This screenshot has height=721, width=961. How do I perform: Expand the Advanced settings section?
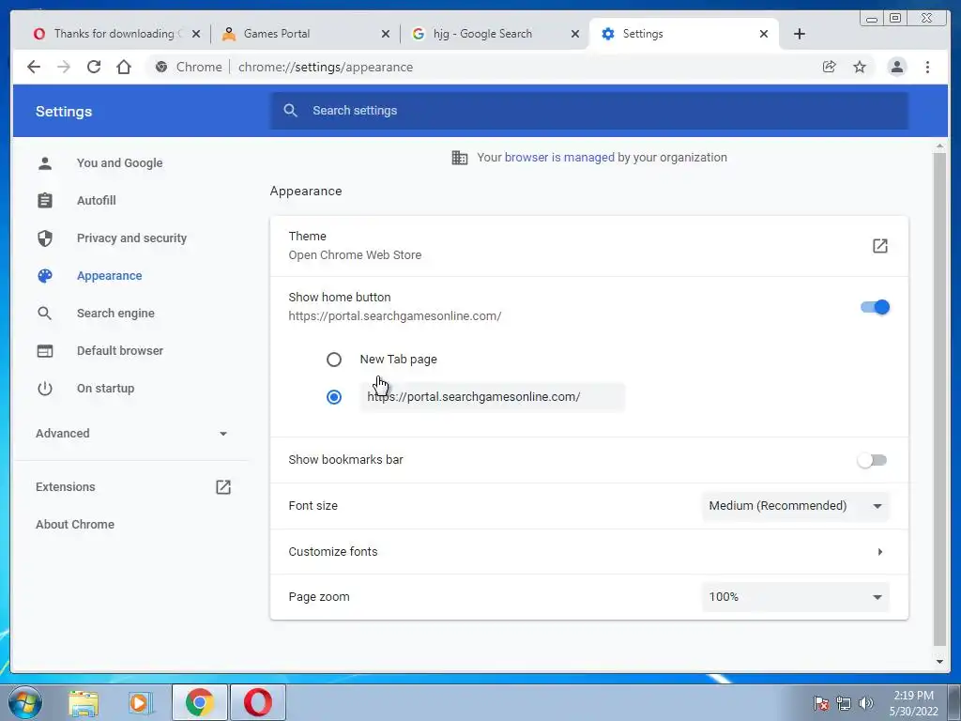point(131,434)
